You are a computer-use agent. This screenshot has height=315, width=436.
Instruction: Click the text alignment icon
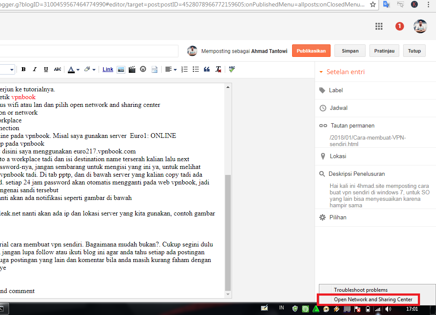168,69
